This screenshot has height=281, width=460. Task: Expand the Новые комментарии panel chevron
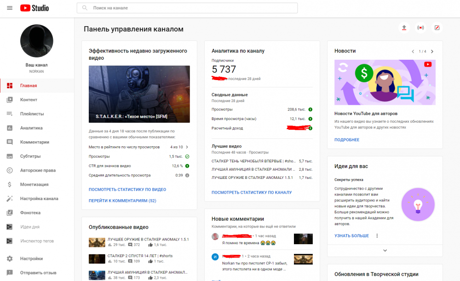(385, 250)
